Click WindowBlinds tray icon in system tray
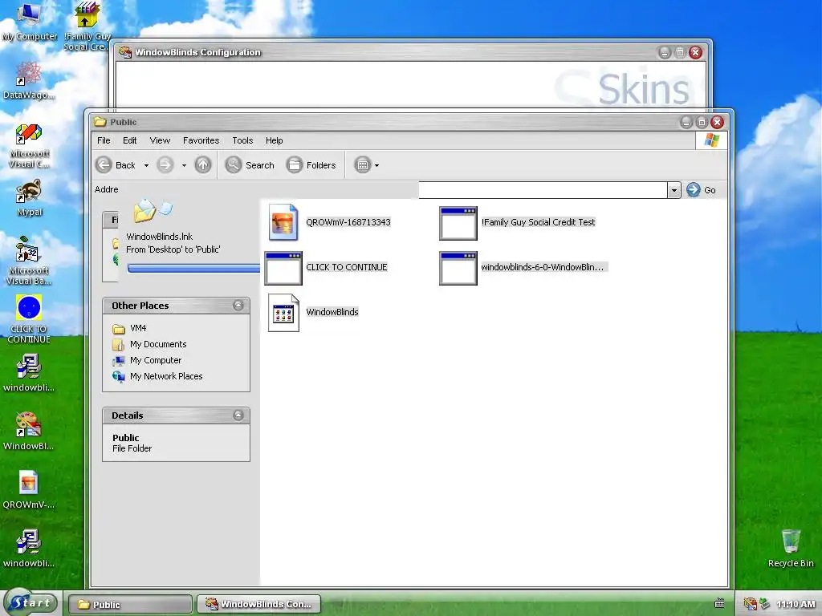Screen dimensions: 822x616 [750, 604]
